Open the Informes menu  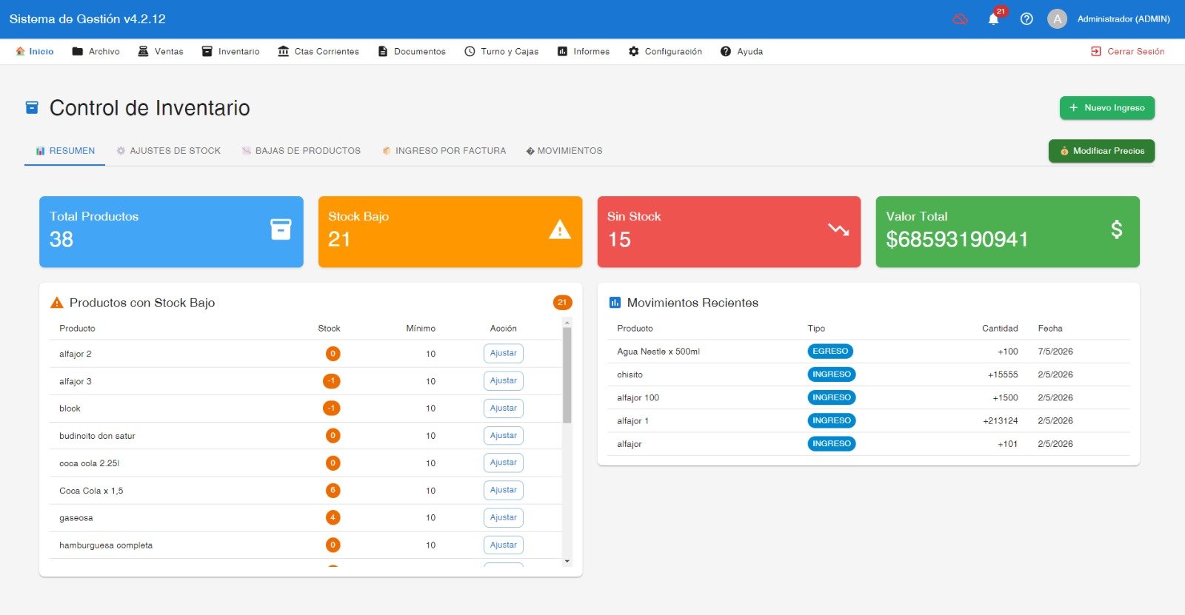coord(584,51)
